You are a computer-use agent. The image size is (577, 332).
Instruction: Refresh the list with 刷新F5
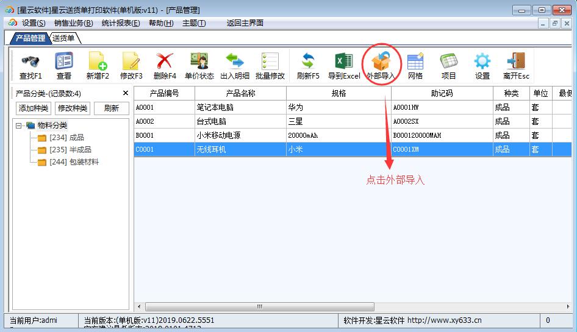tap(308, 66)
